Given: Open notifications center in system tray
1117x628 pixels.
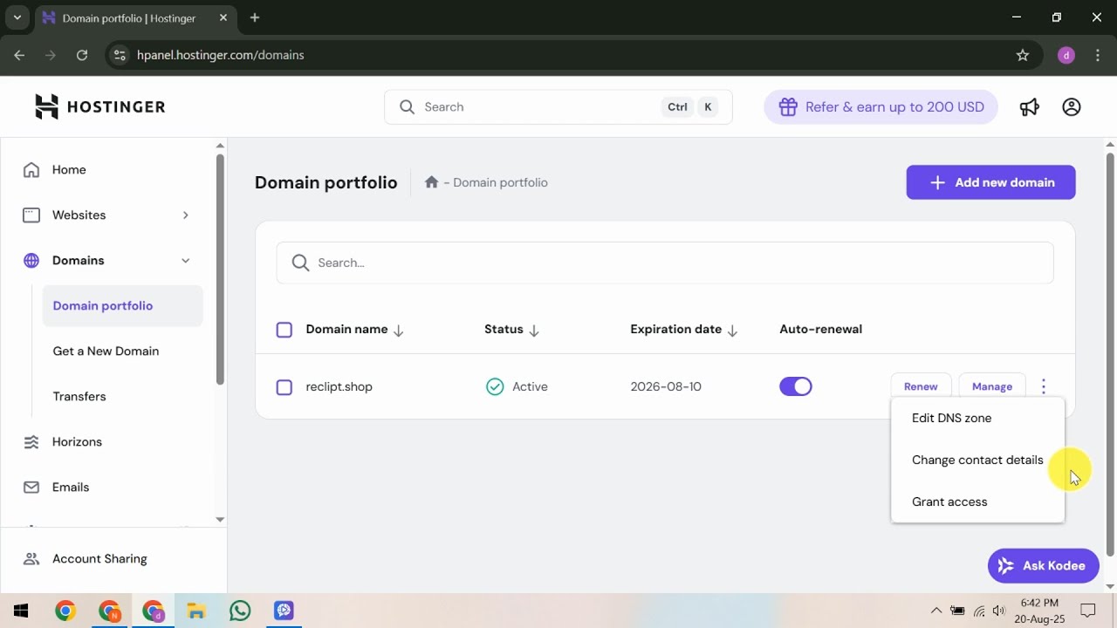Looking at the screenshot, I should (x=1088, y=611).
